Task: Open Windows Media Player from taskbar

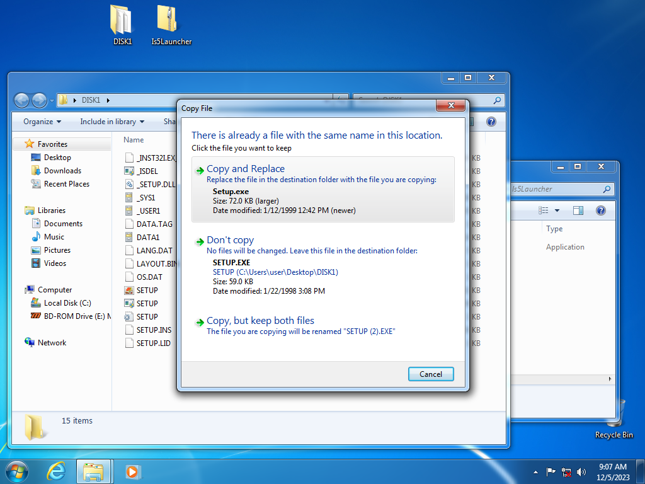Action: [132, 471]
